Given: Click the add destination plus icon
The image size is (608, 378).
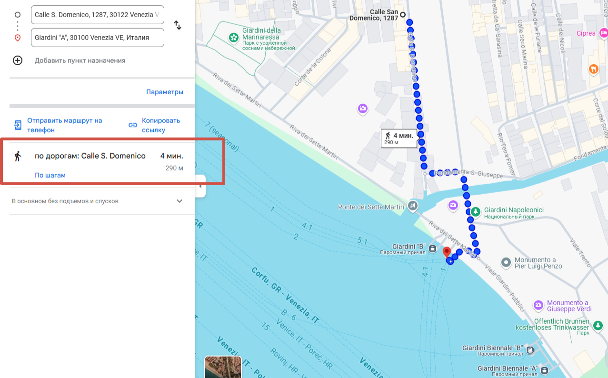Looking at the screenshot, I should [x=18, y=60].
